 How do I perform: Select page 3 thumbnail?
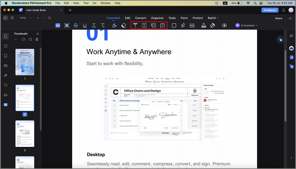tap(25, 134)
